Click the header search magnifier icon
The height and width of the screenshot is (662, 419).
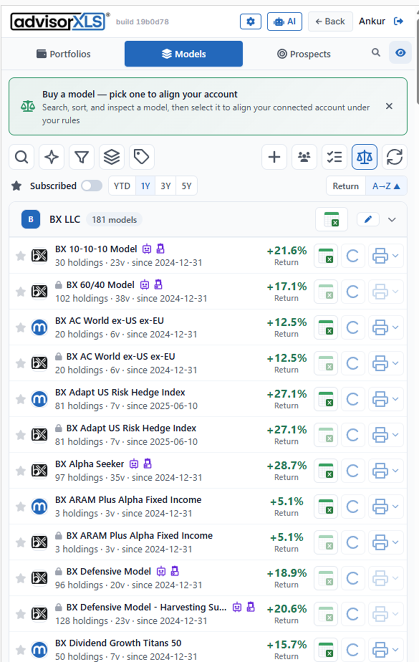point(376,53)
